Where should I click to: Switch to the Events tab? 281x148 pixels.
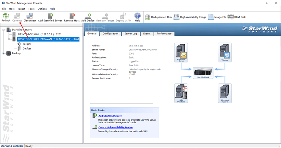pyautogui.click(x=147, y=34)
